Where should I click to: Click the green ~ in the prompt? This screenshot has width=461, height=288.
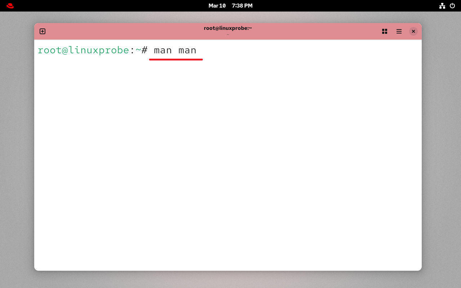tap(138, 50)
